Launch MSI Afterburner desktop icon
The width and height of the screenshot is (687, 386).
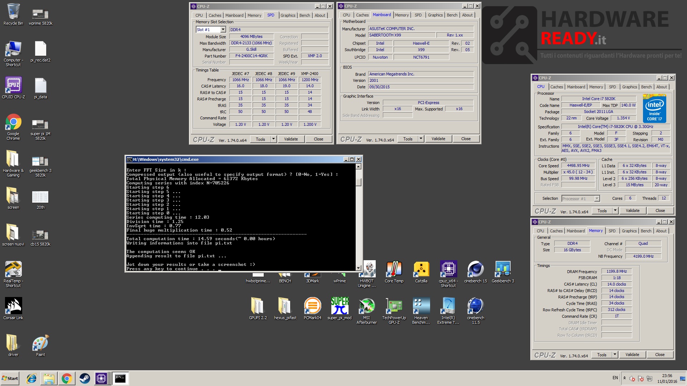[367, 311]
